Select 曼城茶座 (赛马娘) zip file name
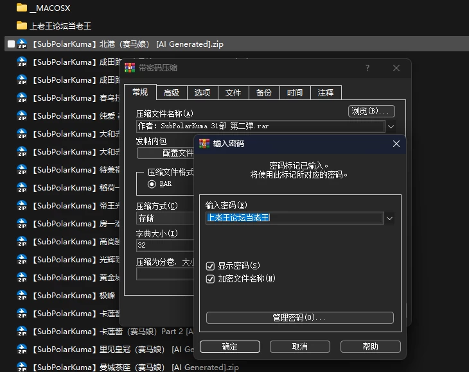 pos(136,368)
